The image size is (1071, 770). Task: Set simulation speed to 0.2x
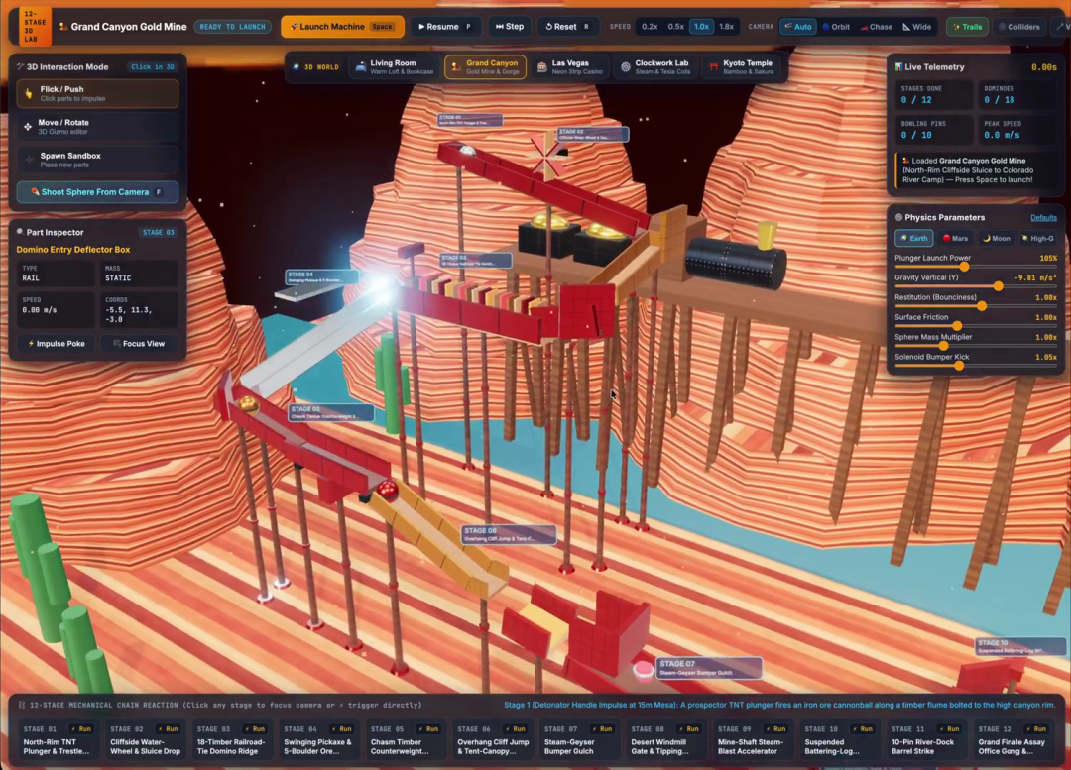(x=650, y=27)
